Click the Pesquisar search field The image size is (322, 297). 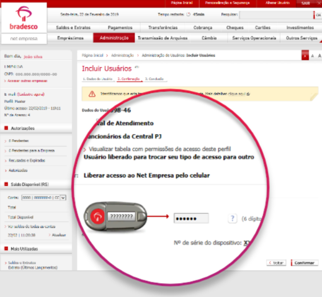pyautogui.click(x=276, y=15)
